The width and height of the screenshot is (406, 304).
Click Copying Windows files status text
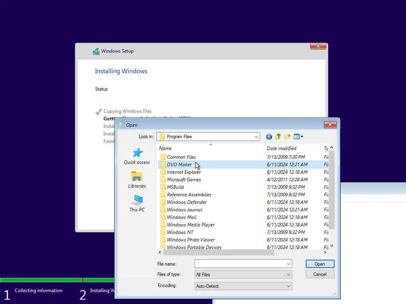pyautogui.click(x=127, y=111)
